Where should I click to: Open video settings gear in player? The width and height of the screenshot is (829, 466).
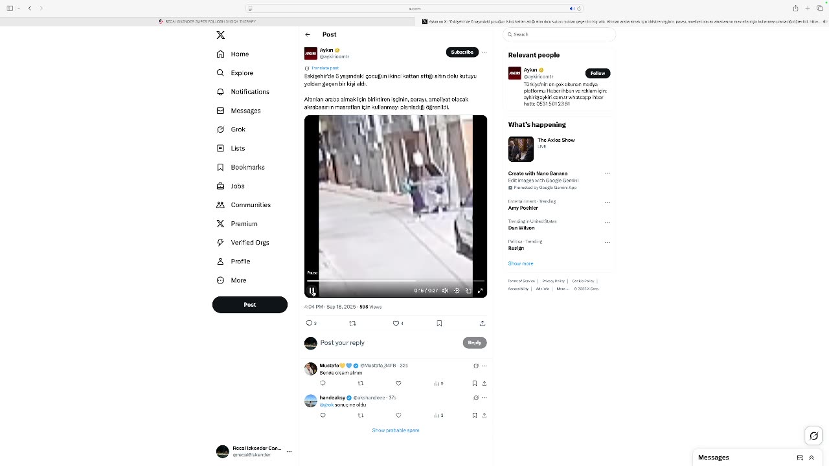pyautogui.click(x=457, y=291)
